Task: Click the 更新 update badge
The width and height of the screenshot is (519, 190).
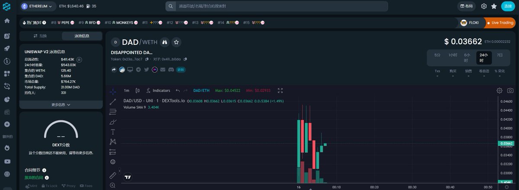Action: pyautogui.click(x=181, y=69)
